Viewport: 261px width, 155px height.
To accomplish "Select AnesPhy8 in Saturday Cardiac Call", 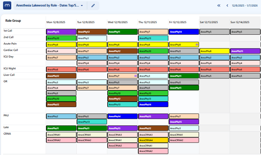I will coord(215,51).
